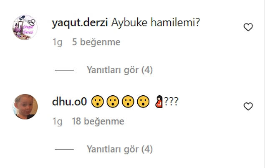Click the '???' text in dhu.o0's comment

pyautogui.click(x=171, y=102)
